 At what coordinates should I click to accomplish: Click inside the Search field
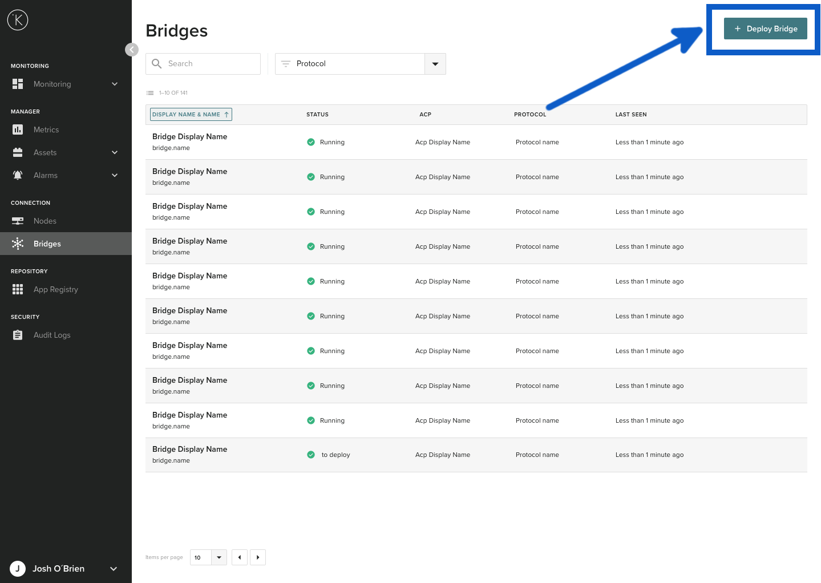point(203,63)
